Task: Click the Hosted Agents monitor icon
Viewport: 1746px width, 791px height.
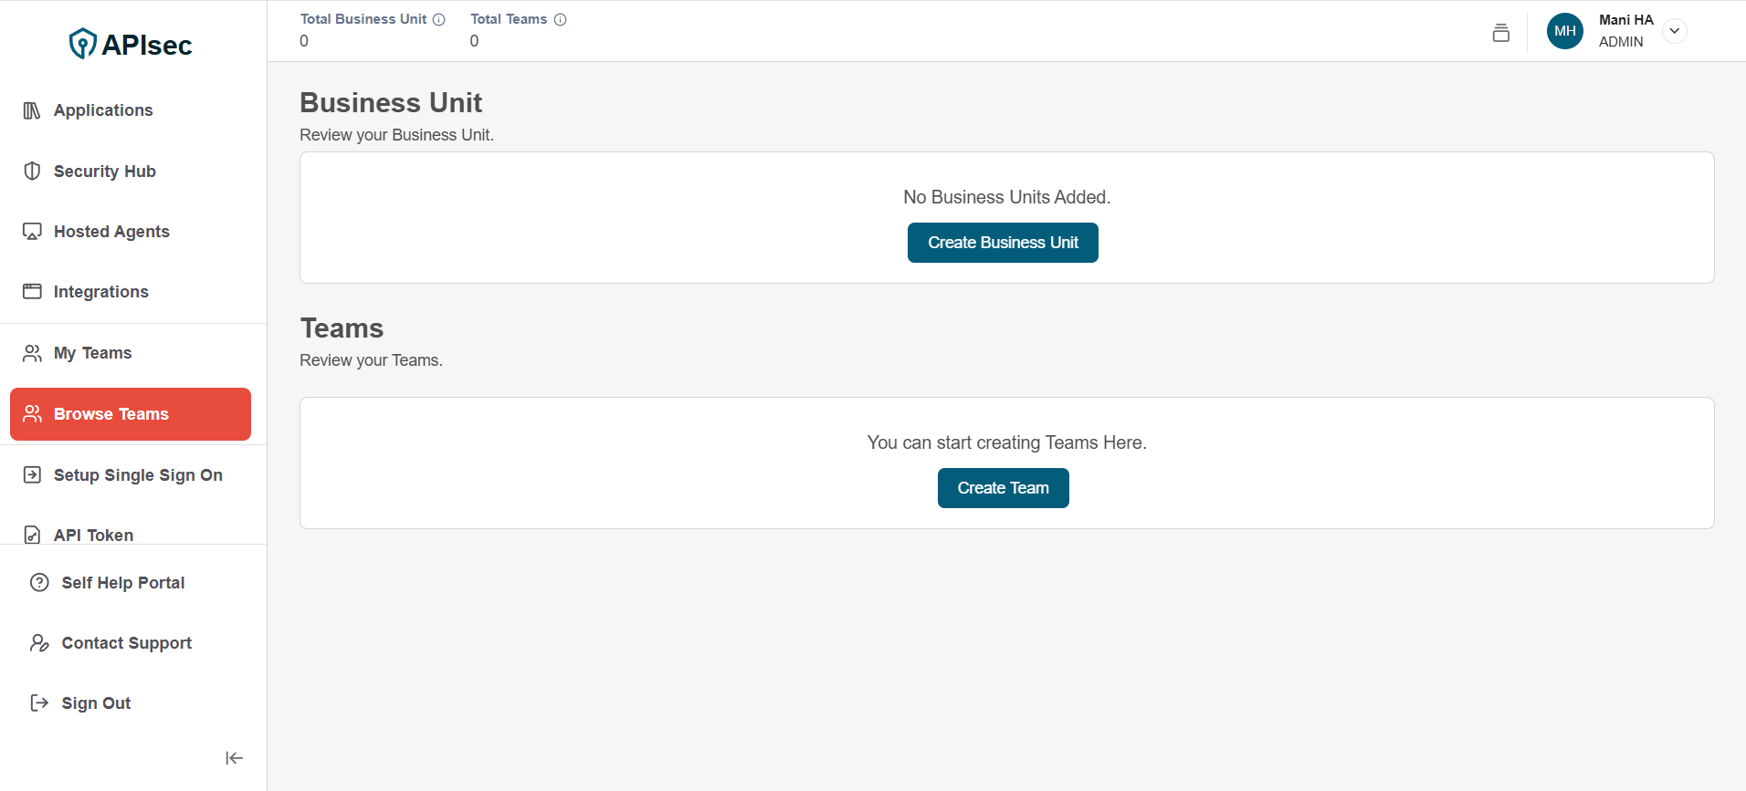Action: 32,232
